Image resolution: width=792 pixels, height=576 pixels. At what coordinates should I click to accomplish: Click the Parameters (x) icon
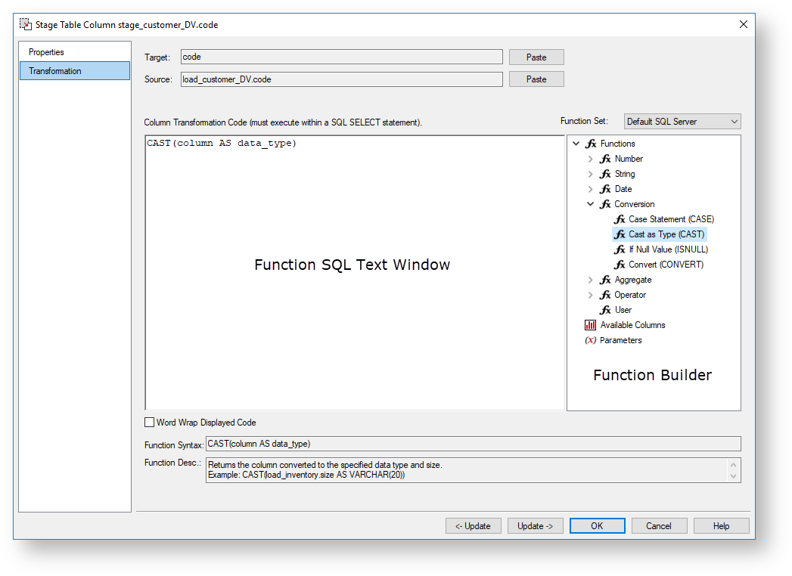tap(591, 340)
